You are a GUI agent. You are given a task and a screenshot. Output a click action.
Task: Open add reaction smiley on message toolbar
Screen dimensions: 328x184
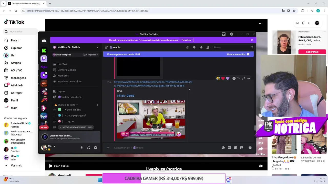[234, 78]
